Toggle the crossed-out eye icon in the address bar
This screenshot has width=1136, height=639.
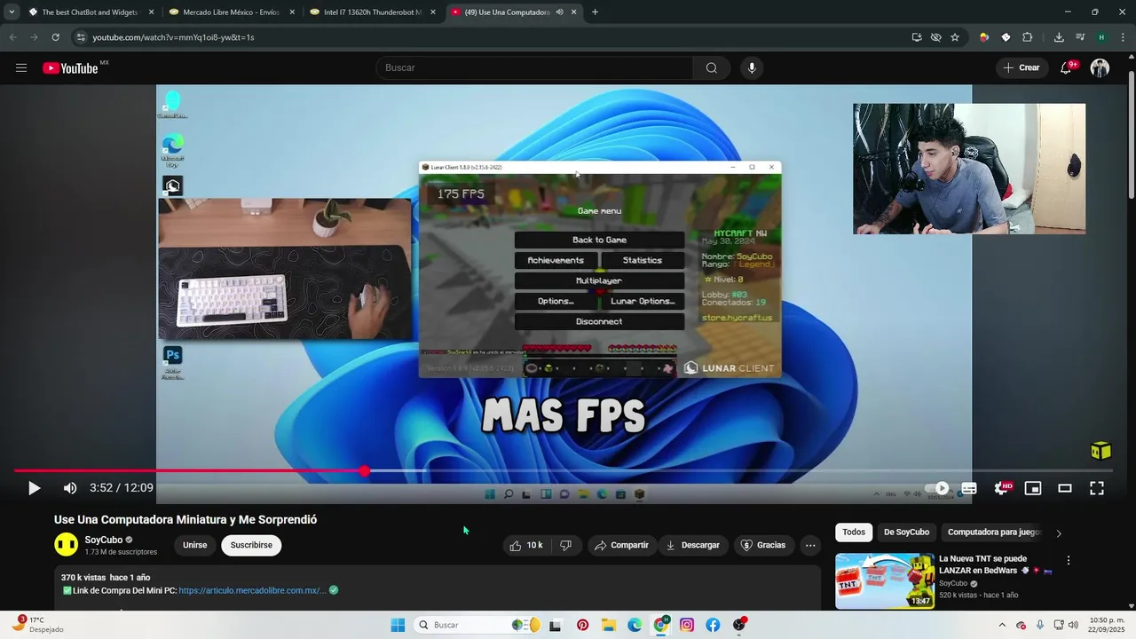point(935,37)
